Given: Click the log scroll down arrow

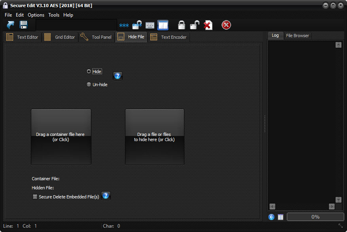Looking at the screenshot, I should click(338, 200).
